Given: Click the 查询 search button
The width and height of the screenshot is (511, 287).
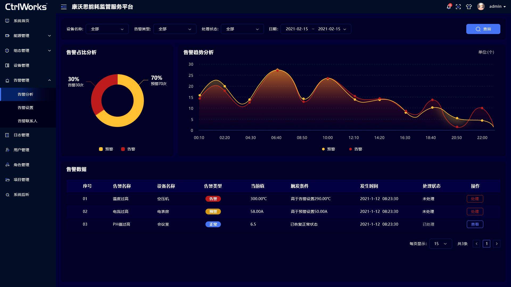Looking at the screenshot, I should pos(483,29).
